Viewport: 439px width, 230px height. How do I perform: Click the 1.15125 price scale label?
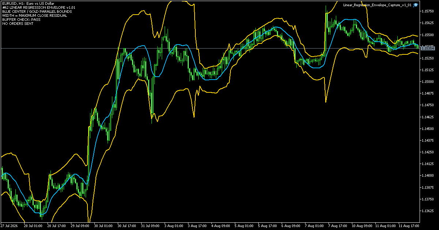pyautogui.click(x=428, y=70)
